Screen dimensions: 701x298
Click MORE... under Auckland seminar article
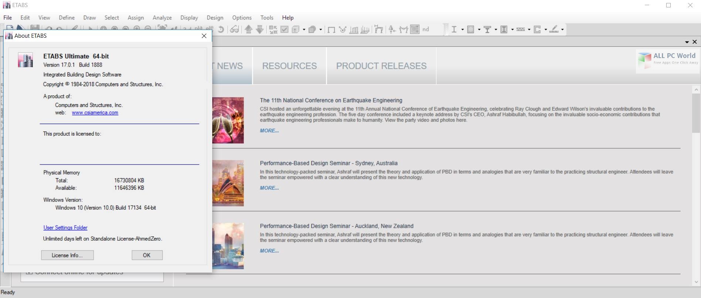coord(269,251)
